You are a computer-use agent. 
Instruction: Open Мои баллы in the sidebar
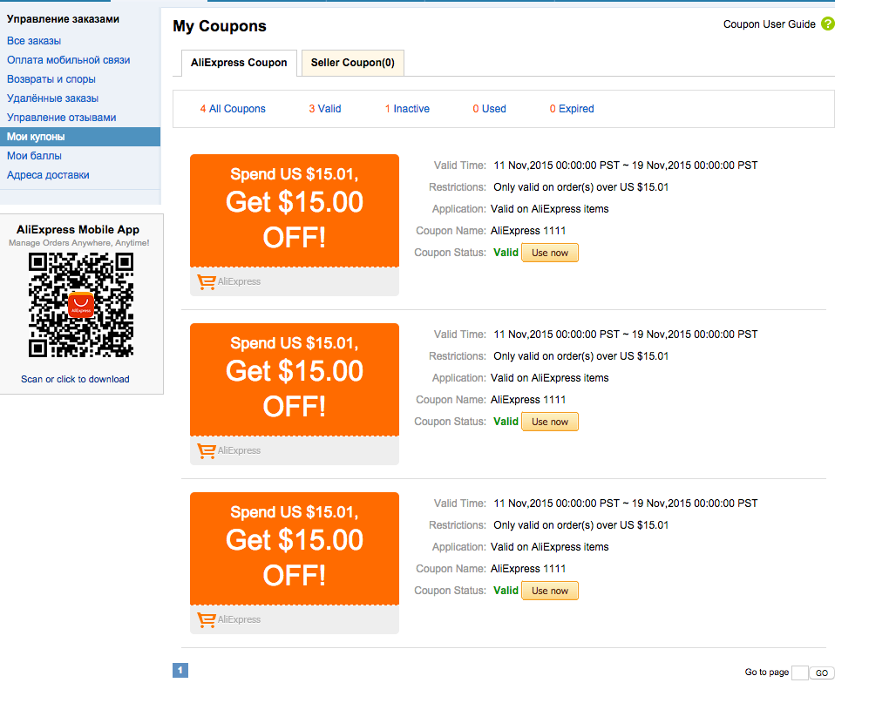34,156
